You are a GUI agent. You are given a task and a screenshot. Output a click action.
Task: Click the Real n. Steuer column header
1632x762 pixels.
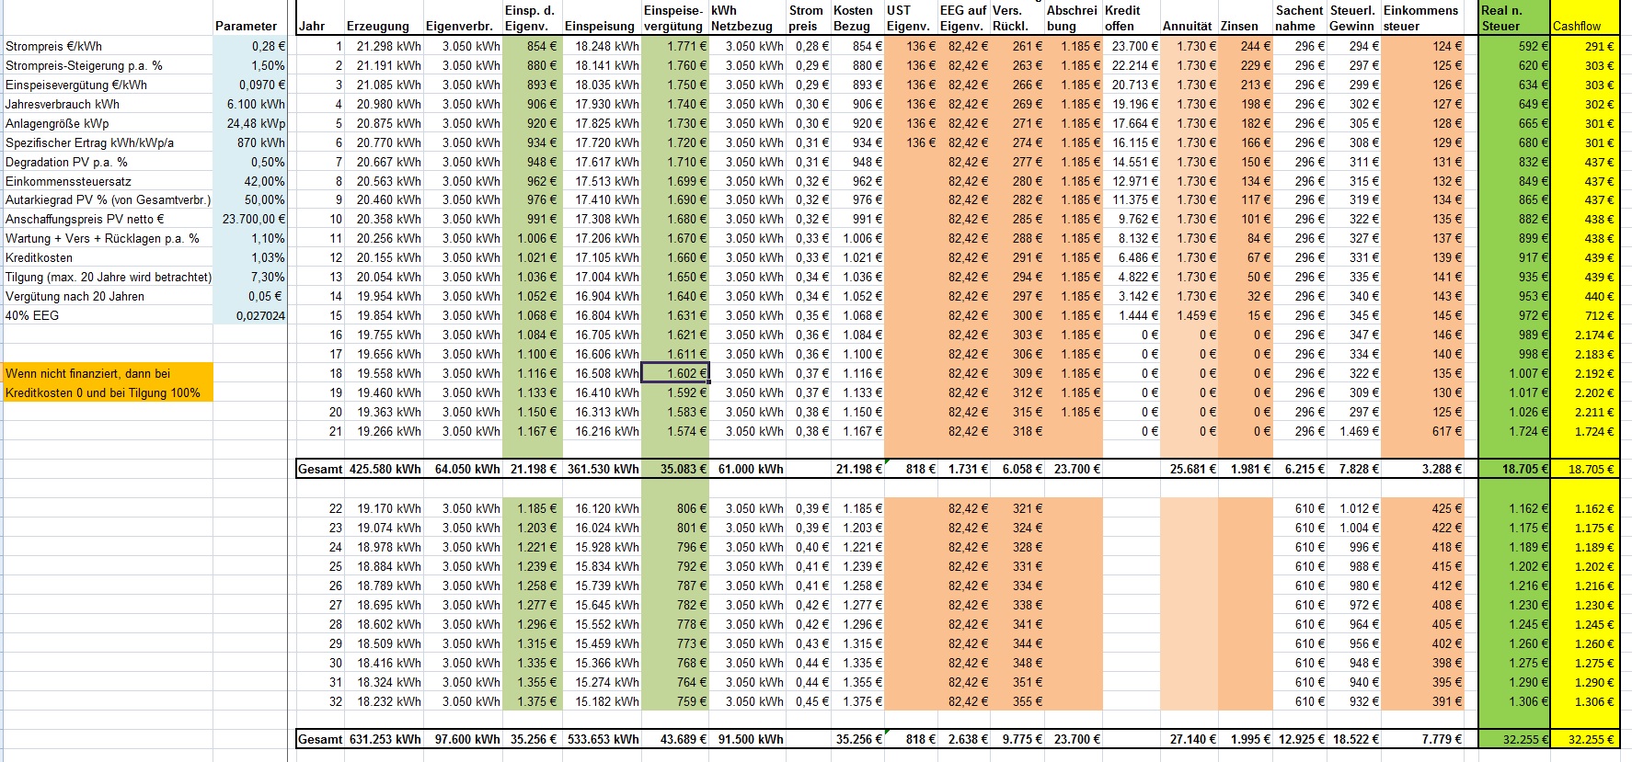pyautogui.click(x=1513, y=18)
